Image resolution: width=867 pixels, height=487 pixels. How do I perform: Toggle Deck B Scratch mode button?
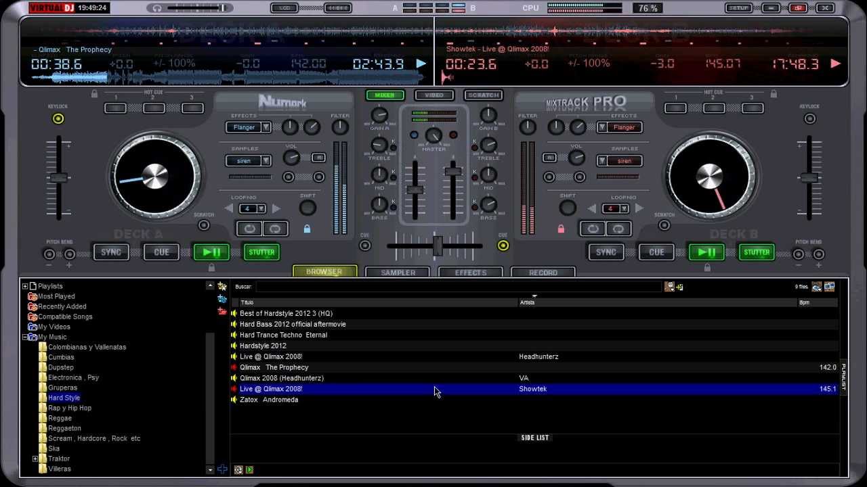664,225
